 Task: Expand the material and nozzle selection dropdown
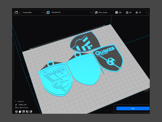pos(91,13)
